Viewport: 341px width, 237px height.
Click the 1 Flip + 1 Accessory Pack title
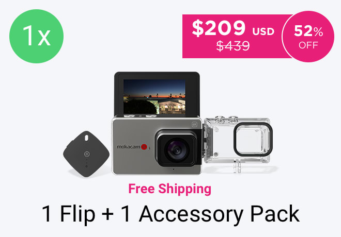[171, 214]
